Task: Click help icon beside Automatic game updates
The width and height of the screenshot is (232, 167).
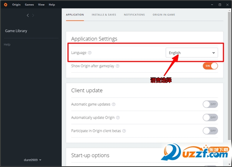Action: pyautogui.click(x=113, y=104)
